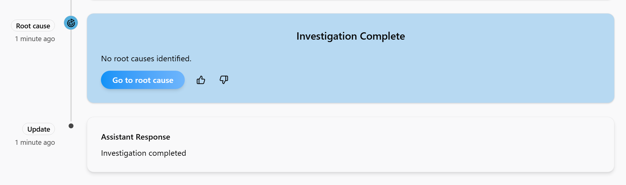Click the Investigation completed response text
Viewport: 626px width, 185px height.
pos(143,153)
